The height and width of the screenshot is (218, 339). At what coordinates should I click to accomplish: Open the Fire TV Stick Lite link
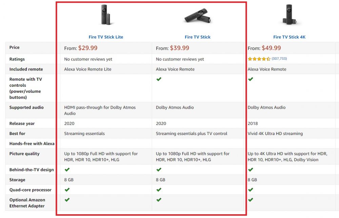[x=106, y=37]
